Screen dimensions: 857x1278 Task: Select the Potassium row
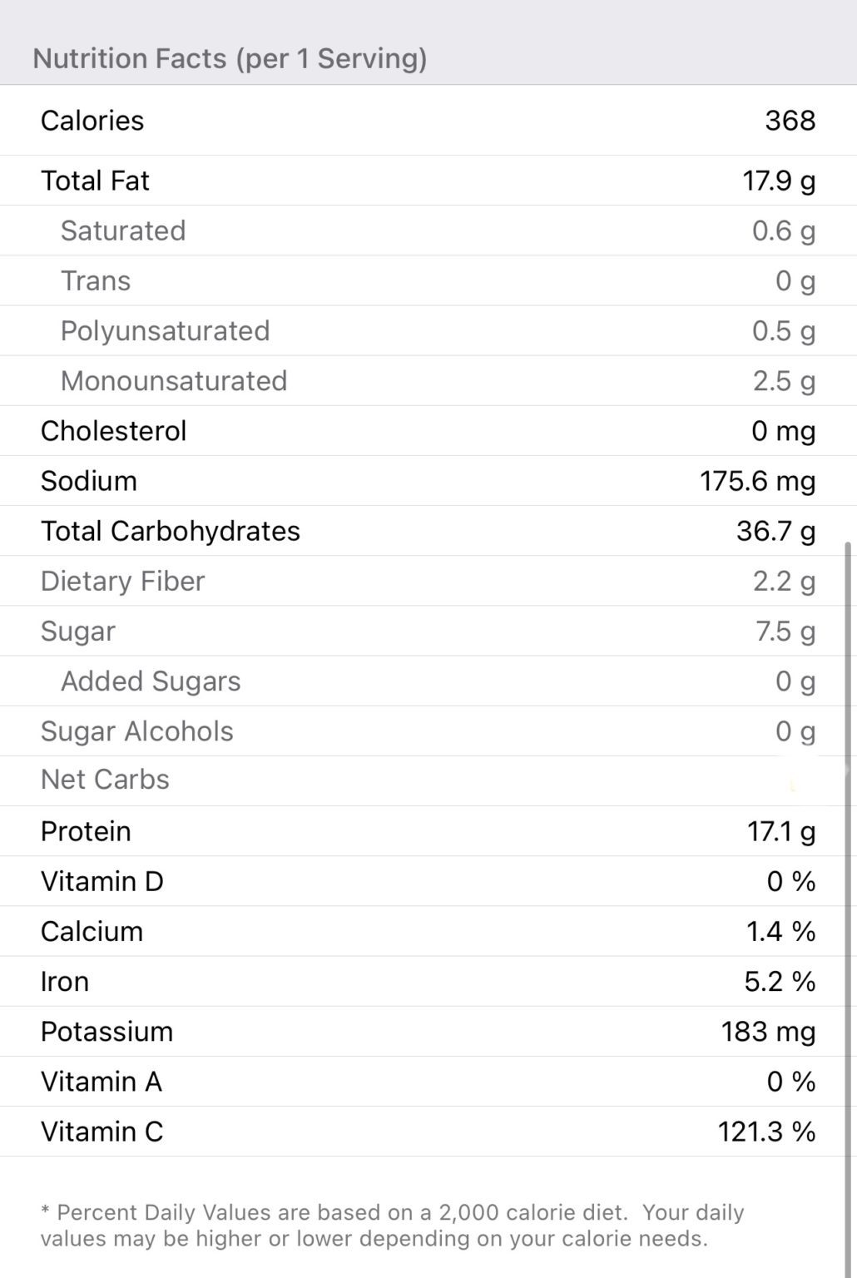428,1032
